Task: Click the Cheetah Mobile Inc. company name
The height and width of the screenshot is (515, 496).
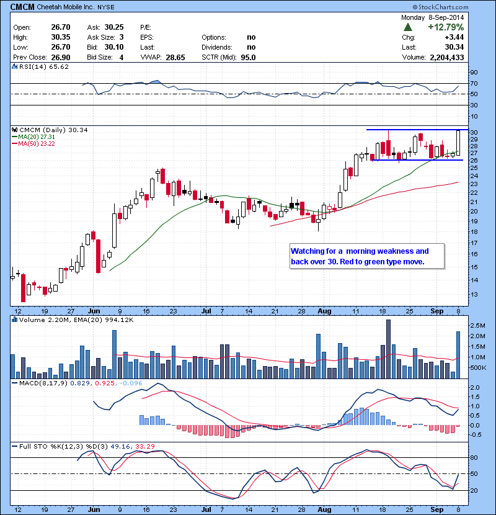Action: point(65,7)
